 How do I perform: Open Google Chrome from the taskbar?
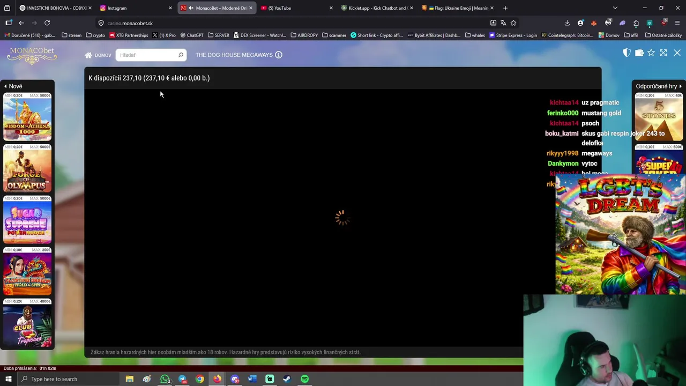[x=200, y=379]
